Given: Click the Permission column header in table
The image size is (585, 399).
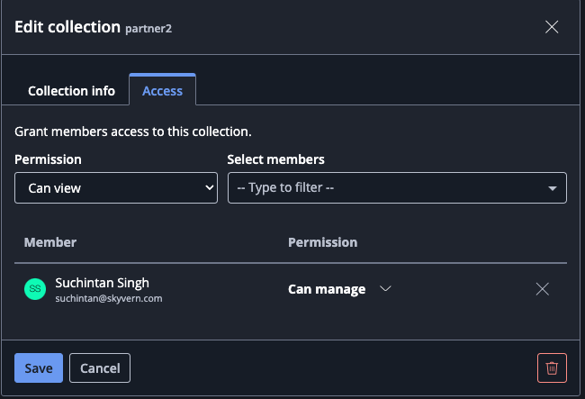Looking at the screenshot, I should pos(322,242).
